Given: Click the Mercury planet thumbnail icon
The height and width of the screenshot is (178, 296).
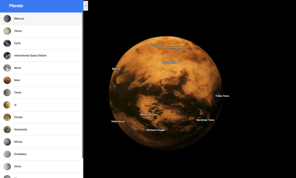Looking at the screenshot, I should click(7, 19).
